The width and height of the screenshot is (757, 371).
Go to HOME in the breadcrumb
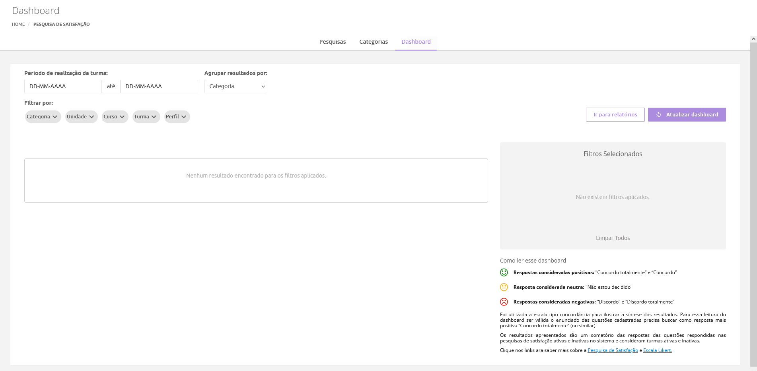[x=18, y=24]
